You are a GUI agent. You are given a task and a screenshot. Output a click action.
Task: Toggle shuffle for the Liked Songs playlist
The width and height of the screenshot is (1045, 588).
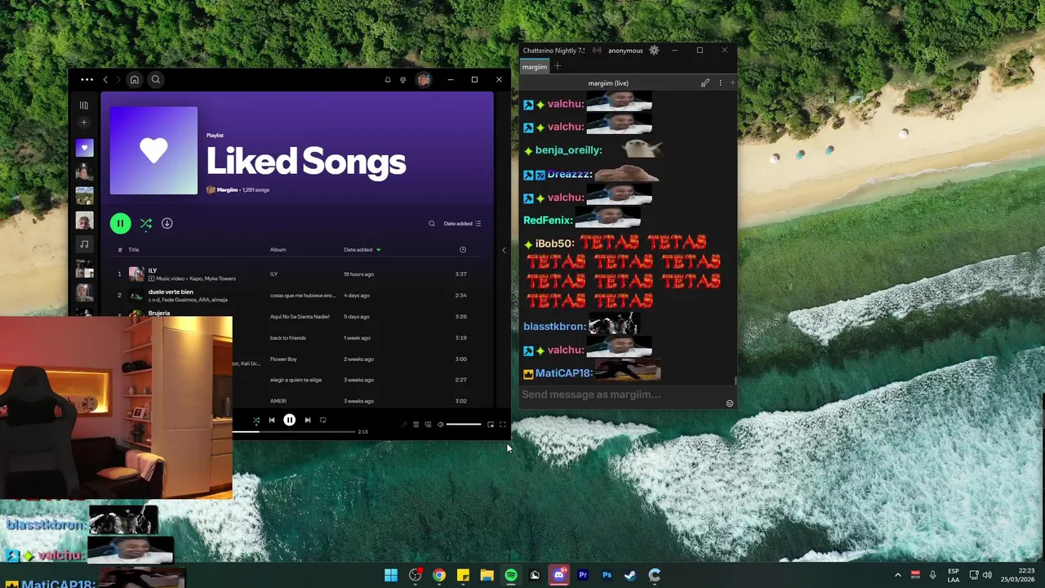point(145,223)
